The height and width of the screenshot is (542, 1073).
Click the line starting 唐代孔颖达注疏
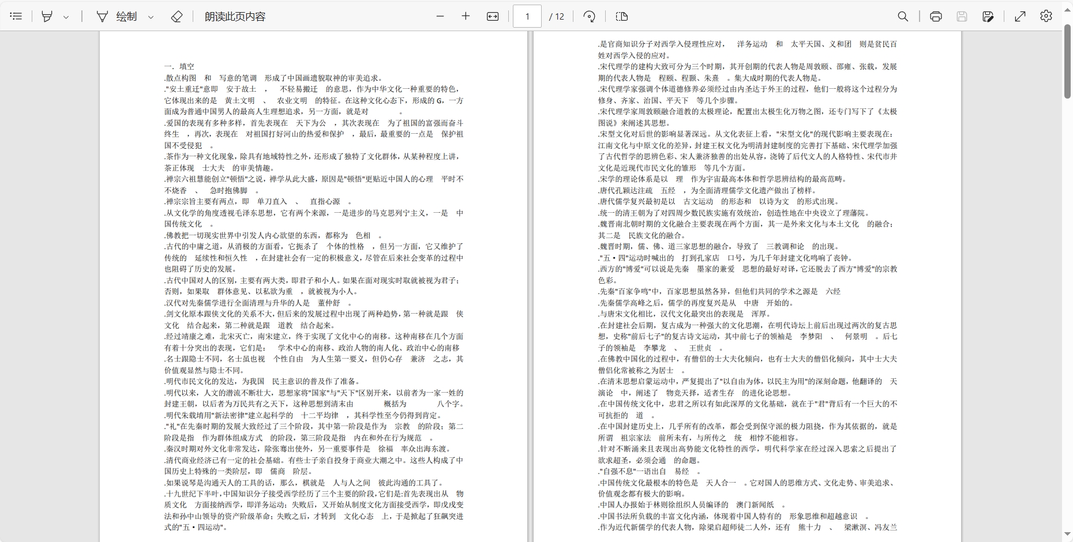tap(707, 190)
